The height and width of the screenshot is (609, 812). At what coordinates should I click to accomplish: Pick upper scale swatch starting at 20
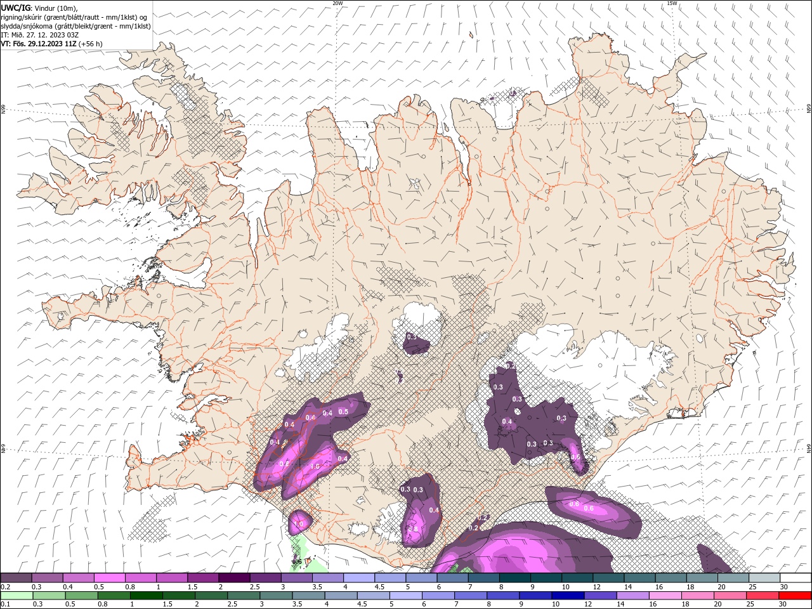point(732,578)
